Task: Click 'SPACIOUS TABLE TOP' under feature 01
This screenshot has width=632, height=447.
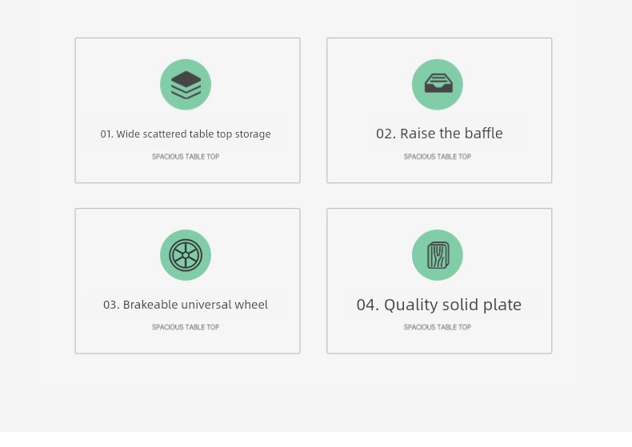Action: (x=186, y=157)
